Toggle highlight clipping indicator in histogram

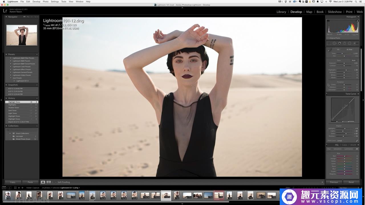[357, 21]
